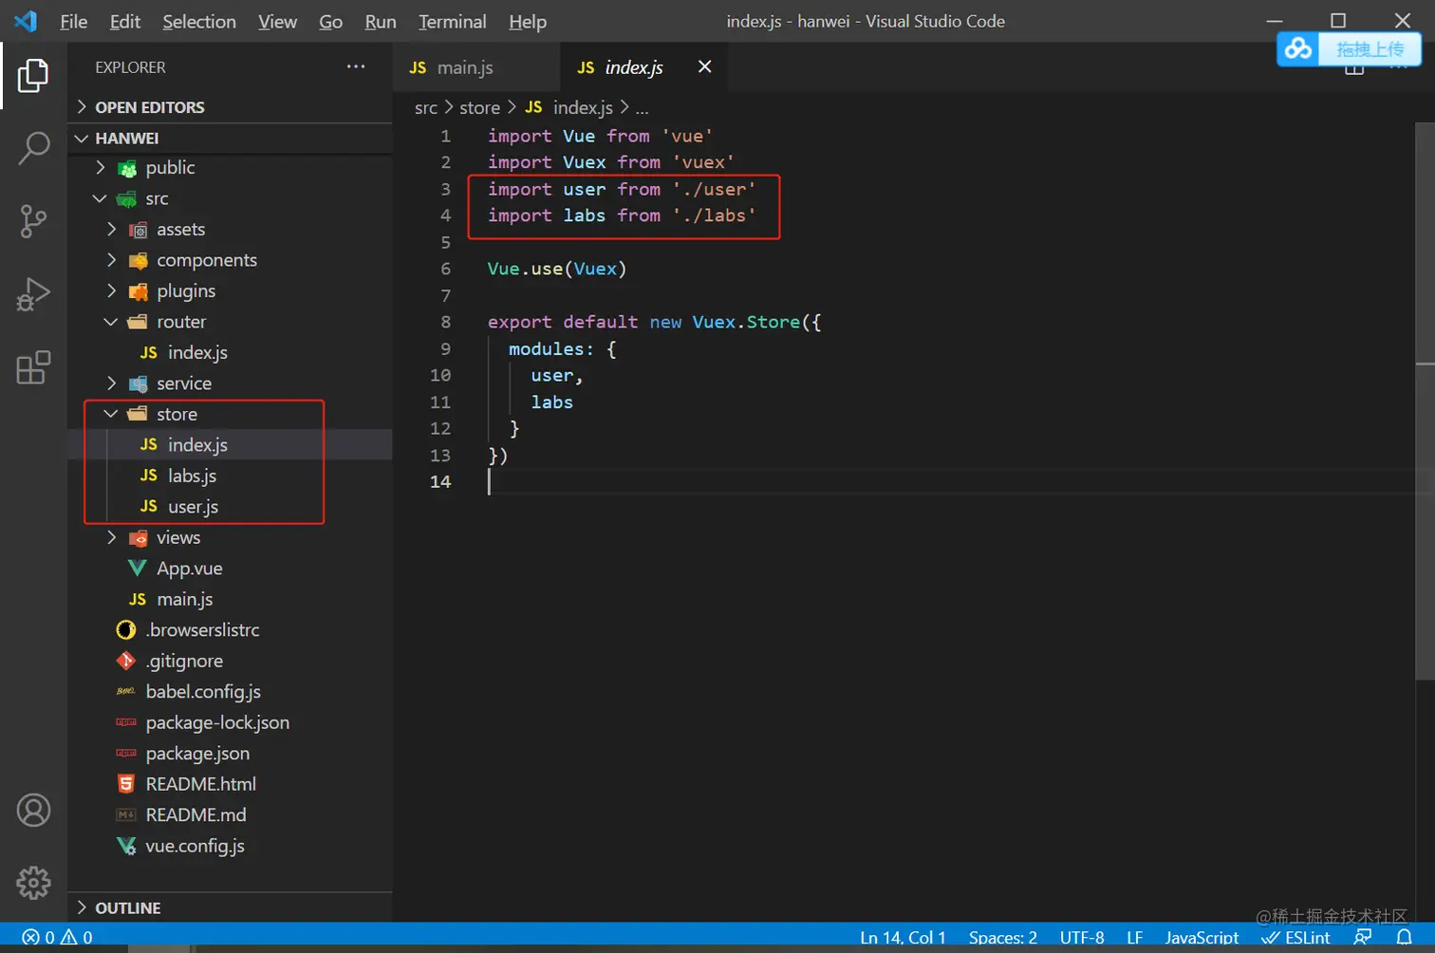1435x953 pixels.
Task: Expand the plugins folder
Action: pyautogui.click(x=230, y=291)
